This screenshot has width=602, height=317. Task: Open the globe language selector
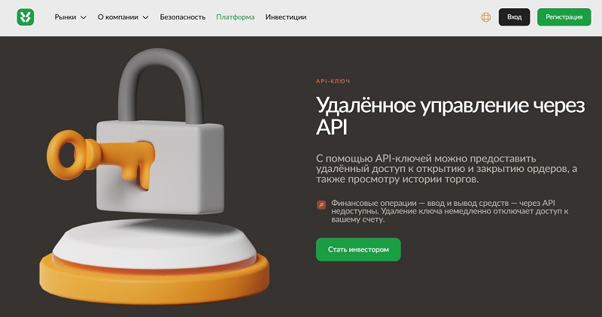pyautogui.click(x=485, y=17)
